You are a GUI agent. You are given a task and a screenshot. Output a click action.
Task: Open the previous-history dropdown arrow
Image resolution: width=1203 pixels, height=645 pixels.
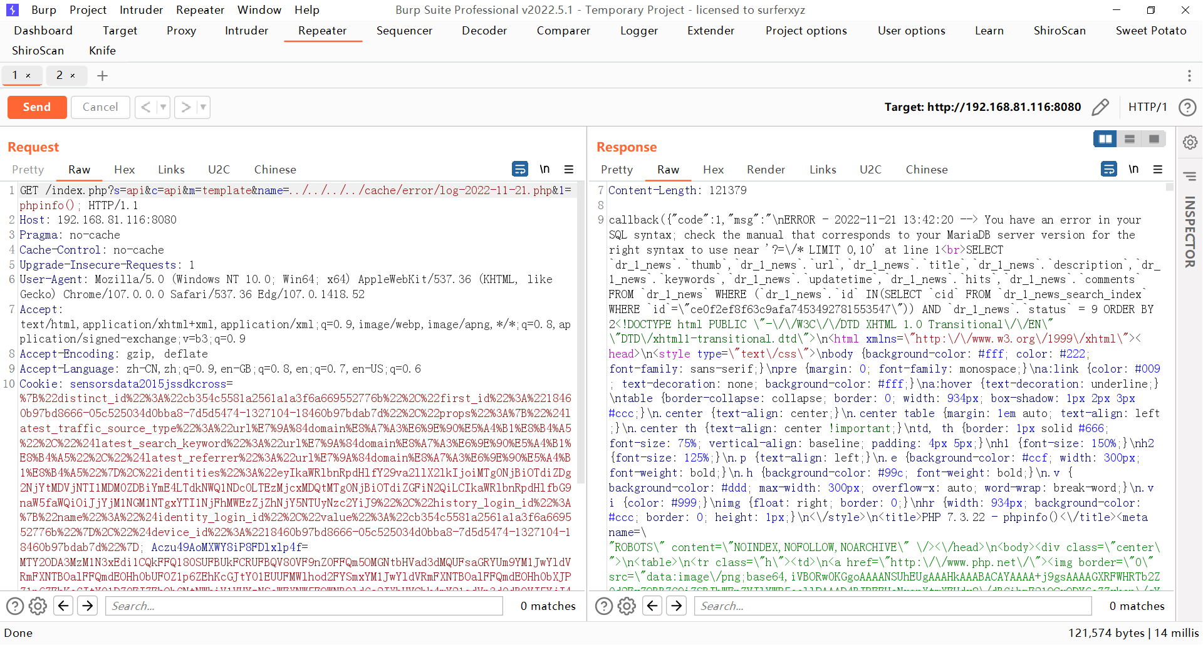[x=163, y=107]
